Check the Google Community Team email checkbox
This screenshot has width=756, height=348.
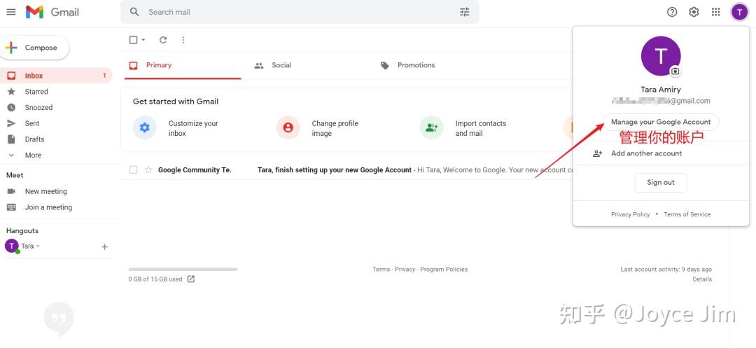point(133,169)
